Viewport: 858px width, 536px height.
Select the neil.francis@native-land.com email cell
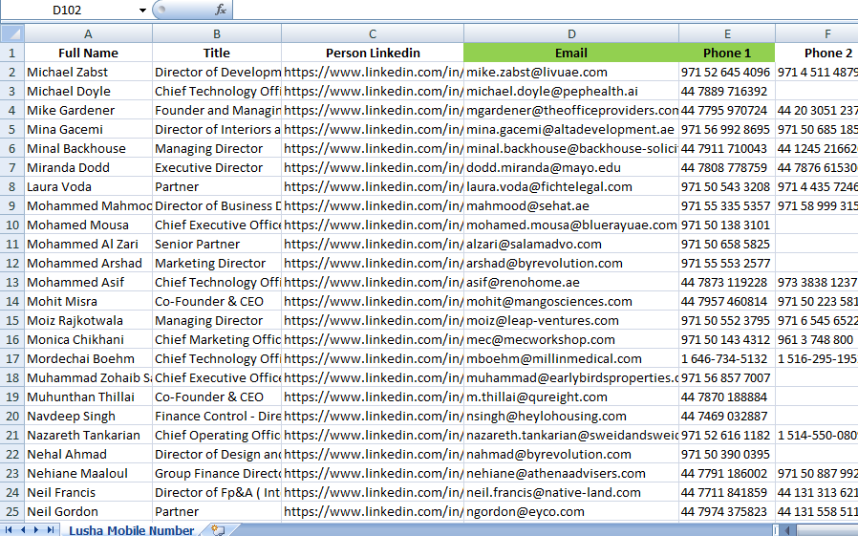(571, 492)
